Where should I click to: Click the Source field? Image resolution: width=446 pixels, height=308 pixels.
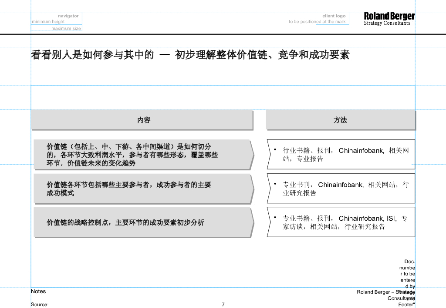(x=40, y=305)
